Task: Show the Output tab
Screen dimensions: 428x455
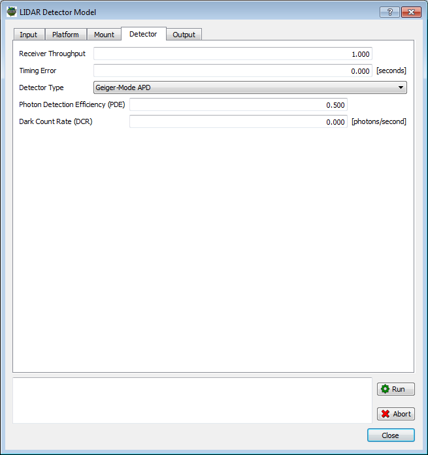Action: click(184, 35)
